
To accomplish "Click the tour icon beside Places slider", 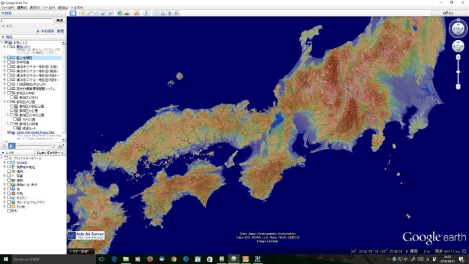I will (61, 146).
